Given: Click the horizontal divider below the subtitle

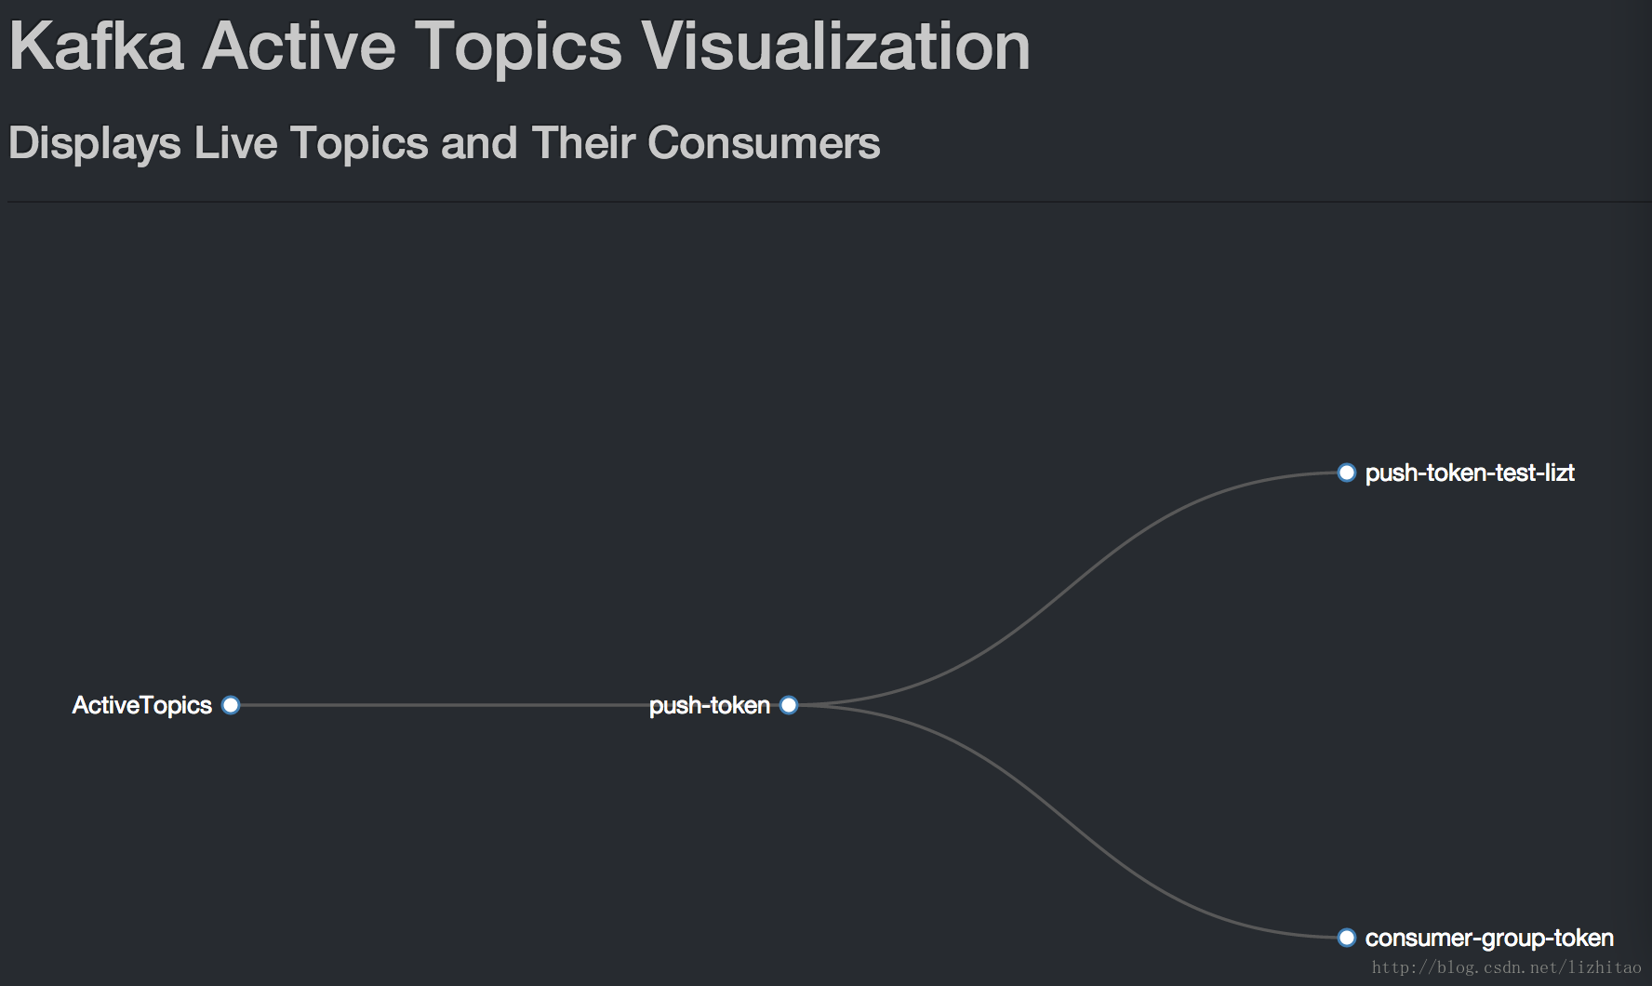Looking at the screenshot, I should tap(828, 201).
